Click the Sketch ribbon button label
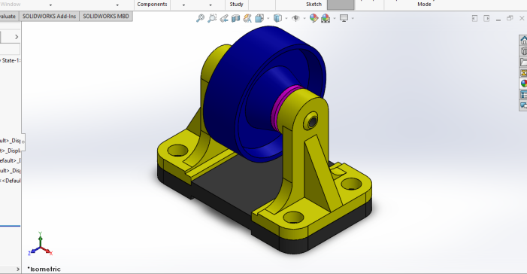Image resolution: width=527 pixels, height=274 pixels. (314, 5)
